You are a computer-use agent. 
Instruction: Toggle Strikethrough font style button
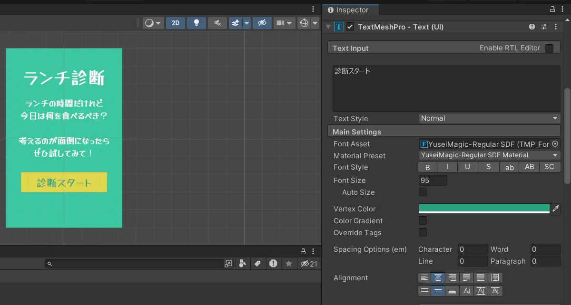coord(489,167)
